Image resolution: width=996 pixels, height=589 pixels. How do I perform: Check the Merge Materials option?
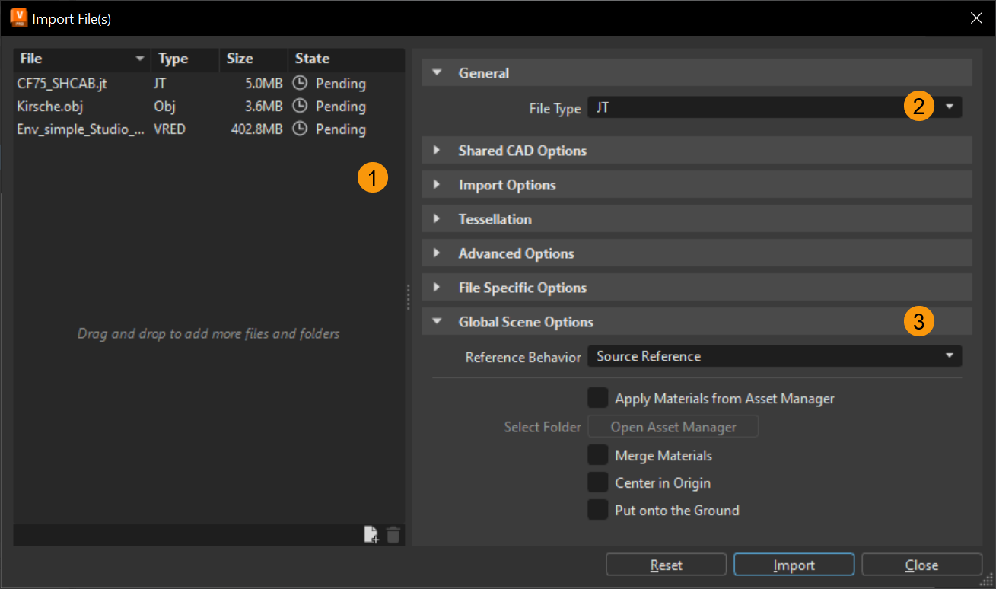(x=597, y=454)
